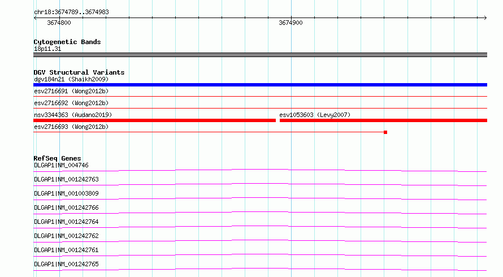The width and height of the screenshot is (503, 277).
Task: Click DLGAP1|NM_001242766 transcript label
Action: tap(66, 207)
